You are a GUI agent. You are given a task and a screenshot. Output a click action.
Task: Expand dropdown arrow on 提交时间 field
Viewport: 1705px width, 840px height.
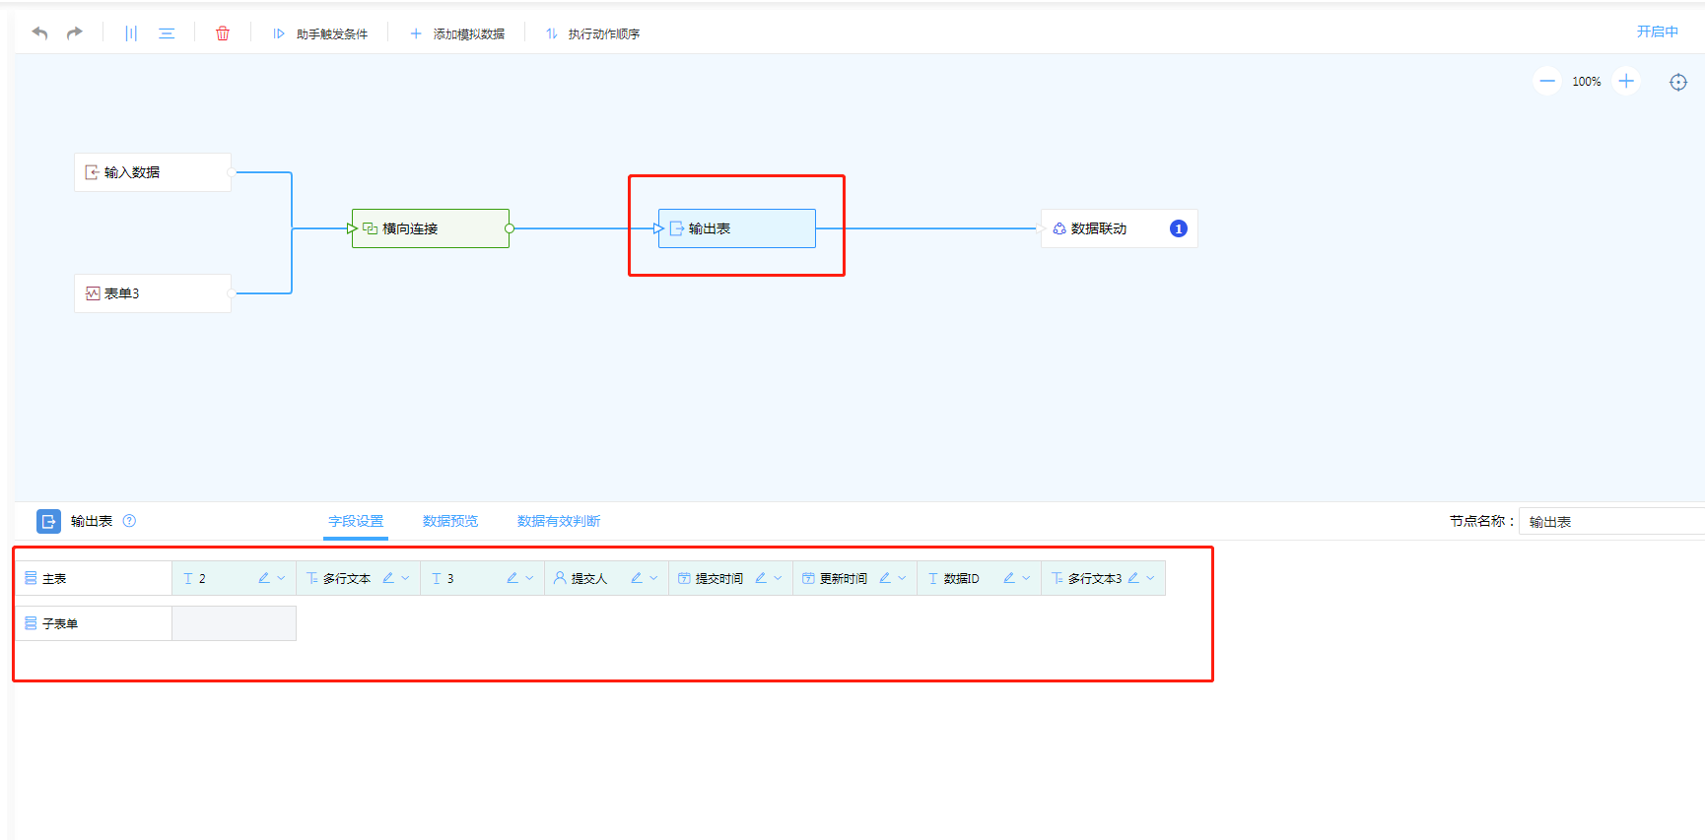click(778, 578)
